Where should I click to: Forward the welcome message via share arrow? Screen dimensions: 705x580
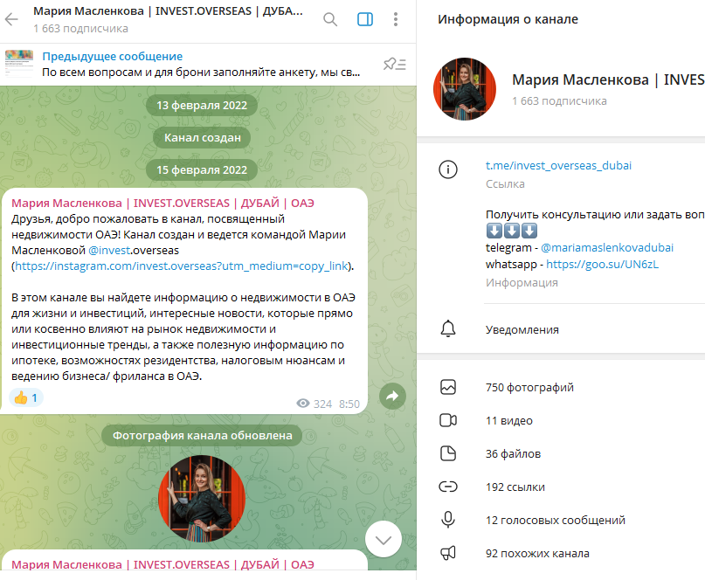tap(392, 396)
